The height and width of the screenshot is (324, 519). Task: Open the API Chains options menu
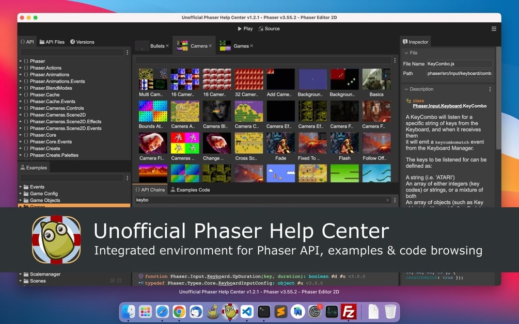(x=395, y=200)
